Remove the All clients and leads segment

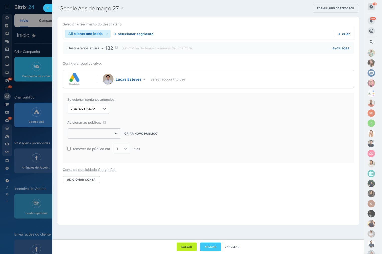coord(107,34)
